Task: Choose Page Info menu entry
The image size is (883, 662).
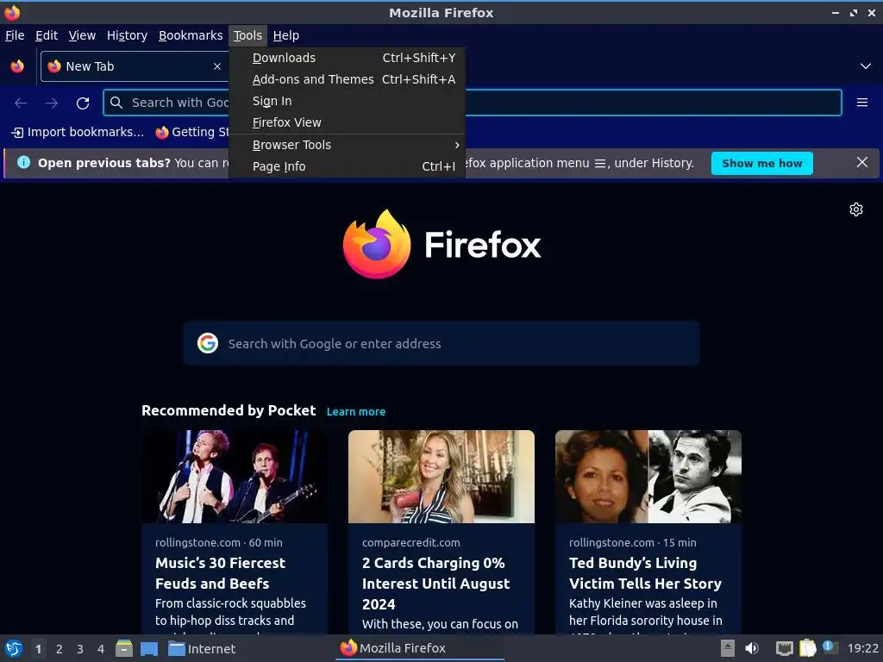Action: point(348,166)
